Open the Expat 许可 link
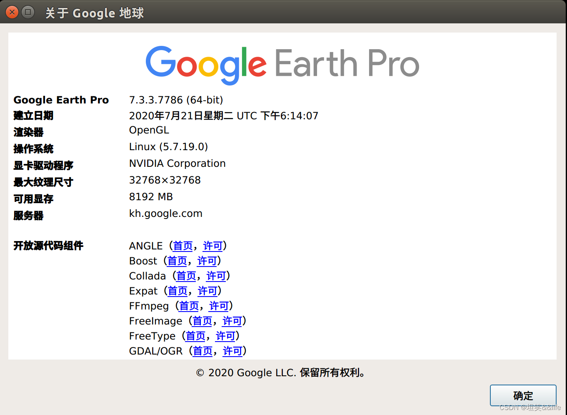 (x=207, y=291)
